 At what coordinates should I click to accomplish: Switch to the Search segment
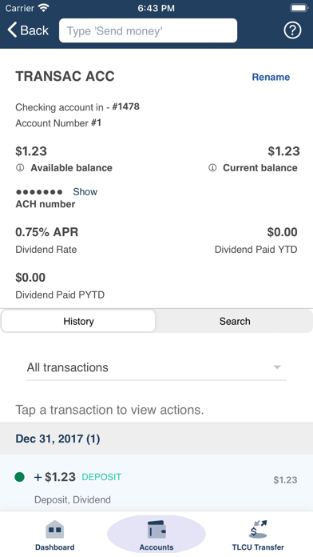coord(234,321)
